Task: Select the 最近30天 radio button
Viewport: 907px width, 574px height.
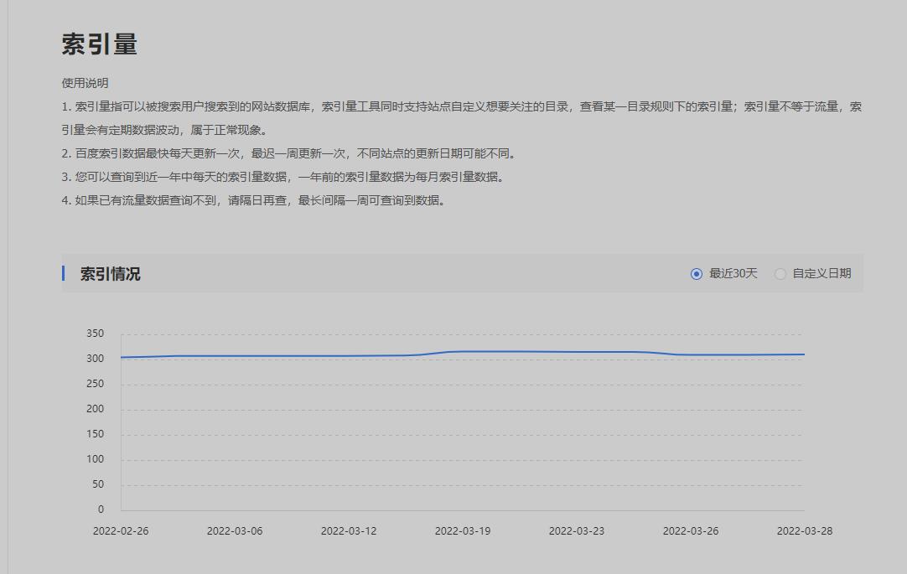Action: pyautogui.click(x=697, y=274)
